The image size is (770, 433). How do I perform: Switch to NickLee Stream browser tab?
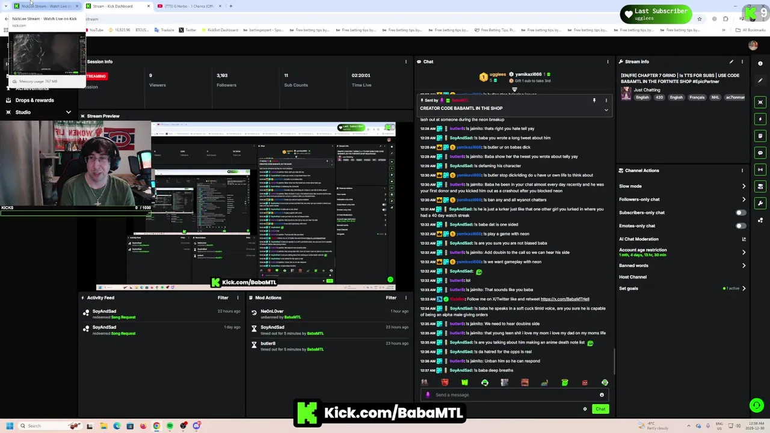point(45,6)
